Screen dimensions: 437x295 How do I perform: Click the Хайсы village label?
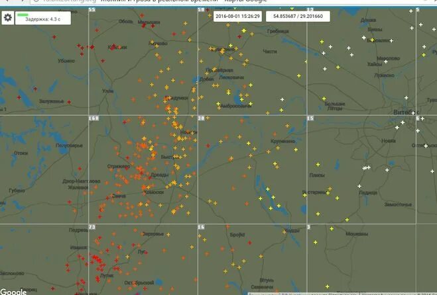pyautogui.click(x=375, y=64)
